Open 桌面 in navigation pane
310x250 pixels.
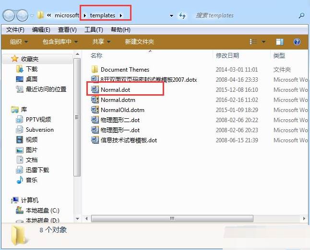point(32,79)
